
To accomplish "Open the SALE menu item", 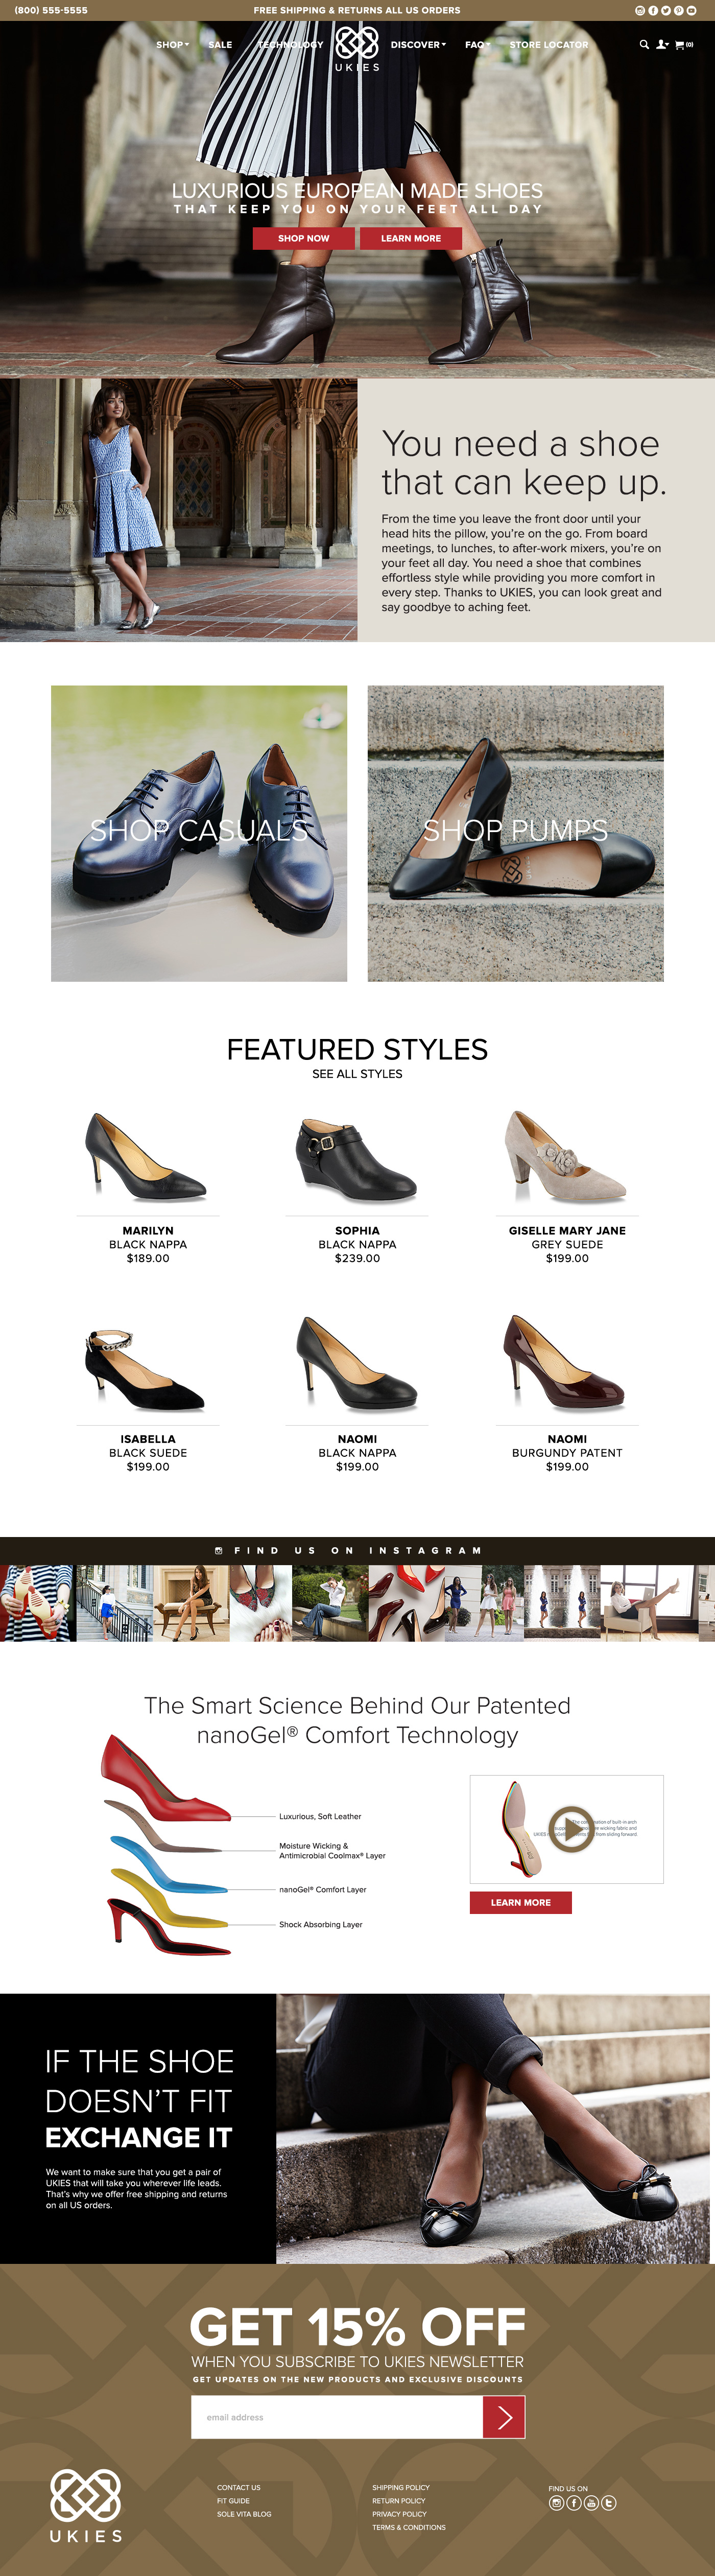I will pyautogui.click(x=220, y=44).
